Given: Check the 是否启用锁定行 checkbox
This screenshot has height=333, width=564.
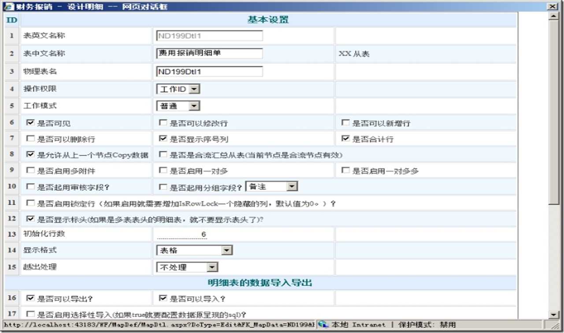Looking at the screenshot, I should pos(30,203).
